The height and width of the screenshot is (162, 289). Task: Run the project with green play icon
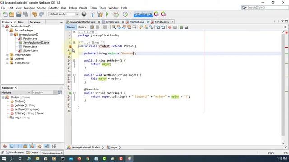point(107,14)
